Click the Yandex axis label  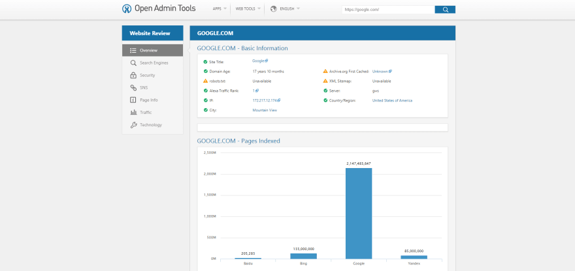tap(414, 263)
